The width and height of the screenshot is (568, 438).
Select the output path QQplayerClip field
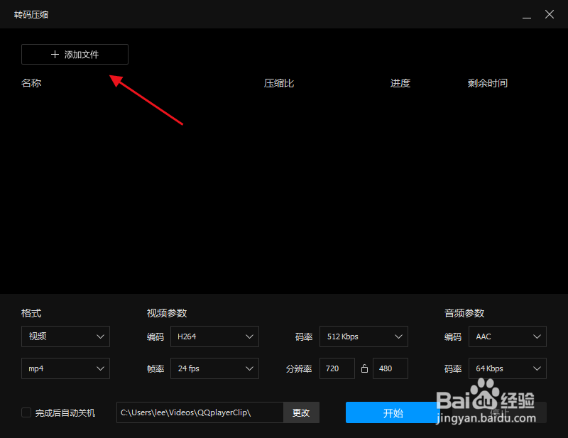coord(201,412)
